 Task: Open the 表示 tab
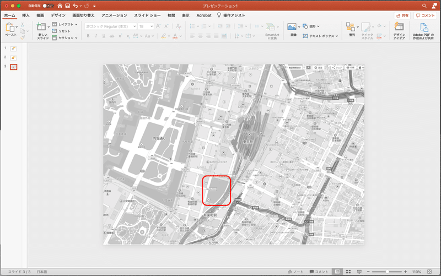[x=186, y=15]
